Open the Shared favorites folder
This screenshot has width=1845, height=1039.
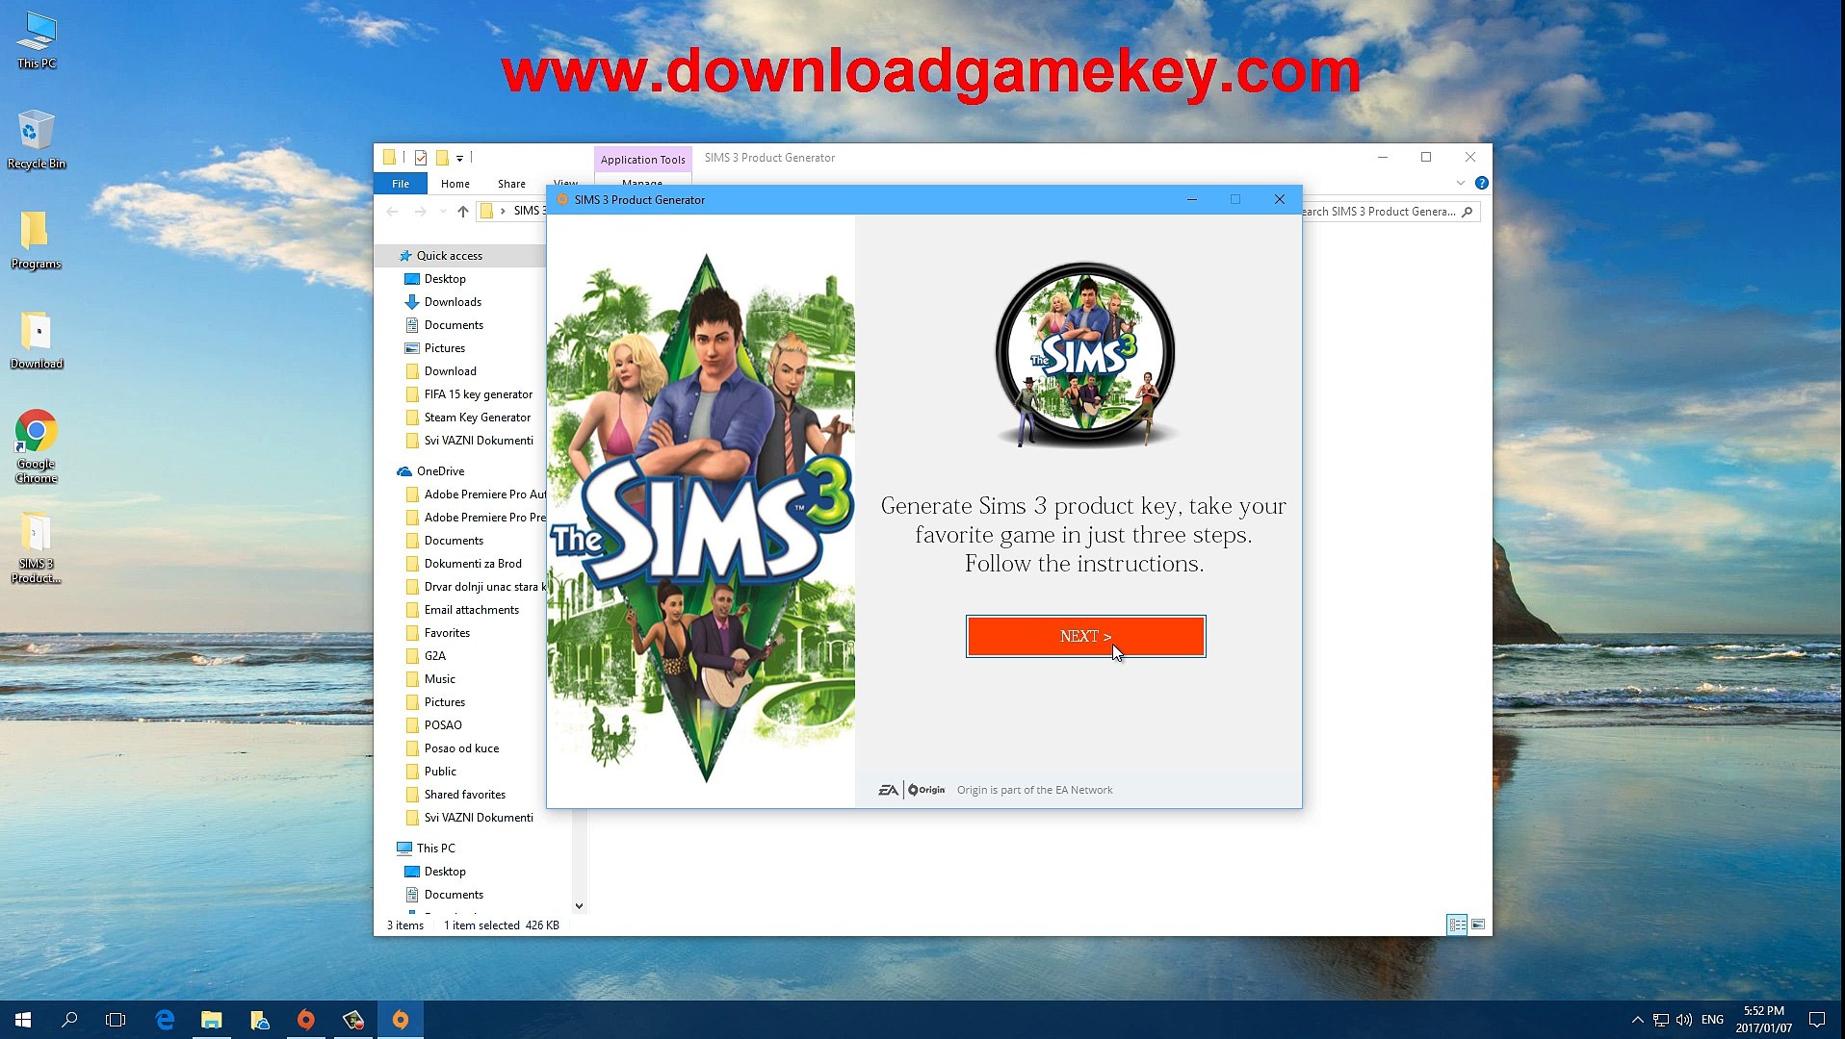pyautogui.click(x=465, y=795)
